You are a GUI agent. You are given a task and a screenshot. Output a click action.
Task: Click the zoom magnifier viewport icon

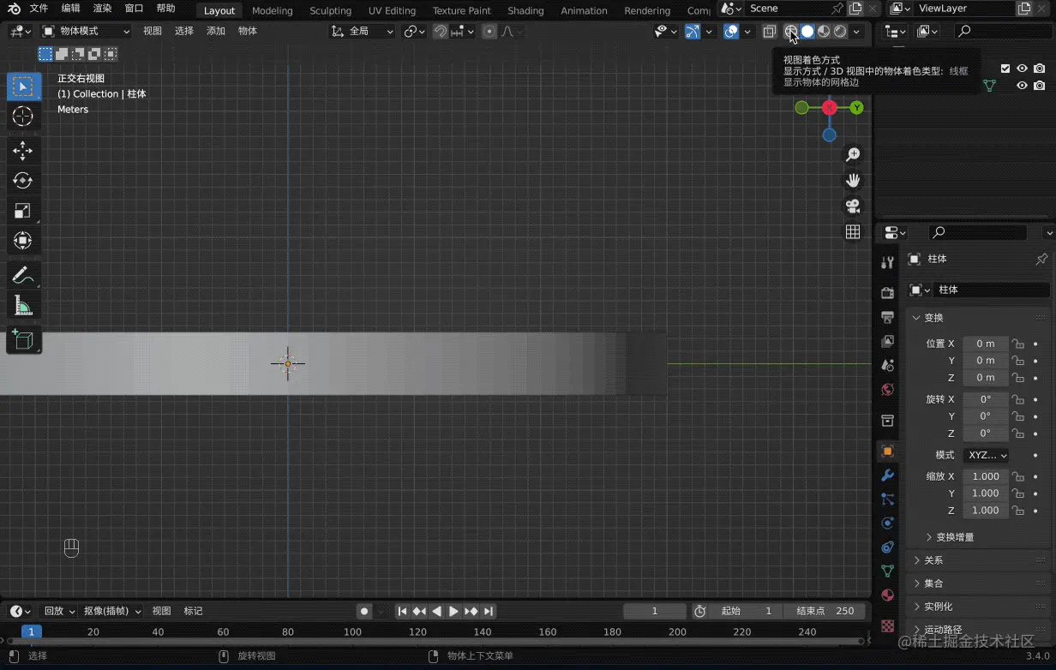pos(853,154)
